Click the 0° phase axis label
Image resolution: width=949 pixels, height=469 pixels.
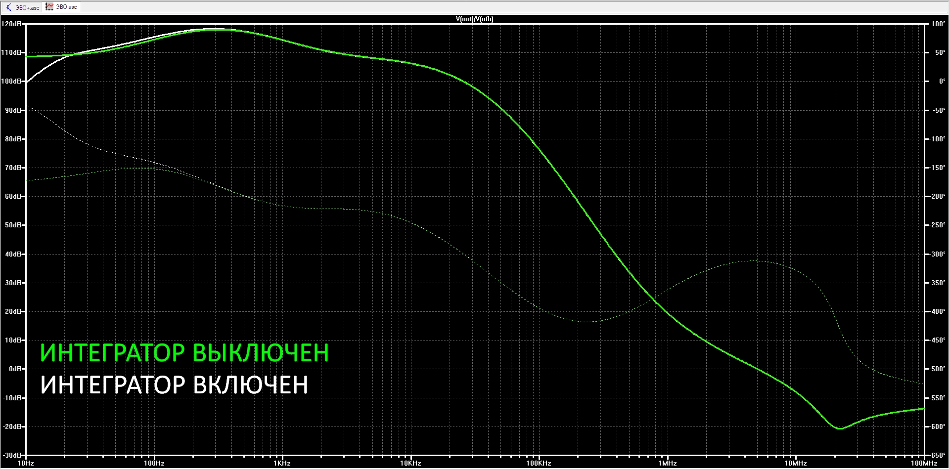pyautogui.click(x=942, y=81)
